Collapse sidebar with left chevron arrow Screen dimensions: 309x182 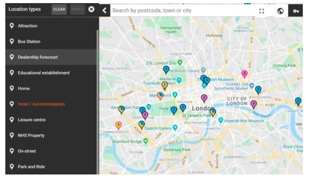[104, 10]
